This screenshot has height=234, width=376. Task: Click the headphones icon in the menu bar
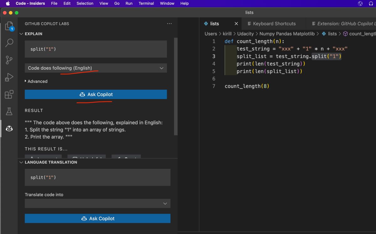point(371,3)
